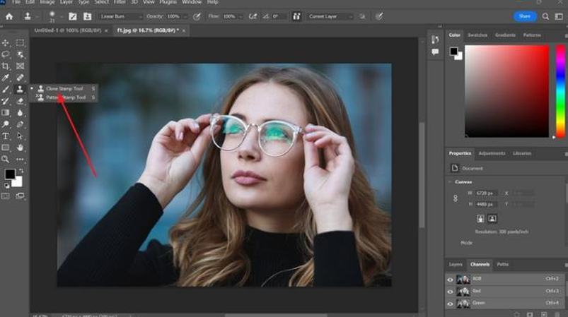Select the Object Selection tool

pyautogui.click(x=21, y=54)
